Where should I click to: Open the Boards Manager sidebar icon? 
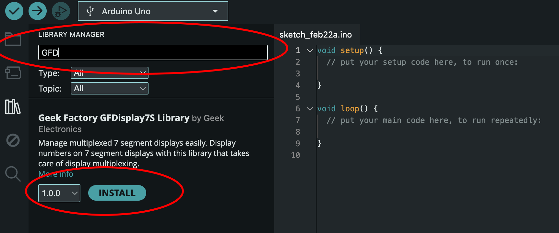pyautogui.click(x=13, y=73)
